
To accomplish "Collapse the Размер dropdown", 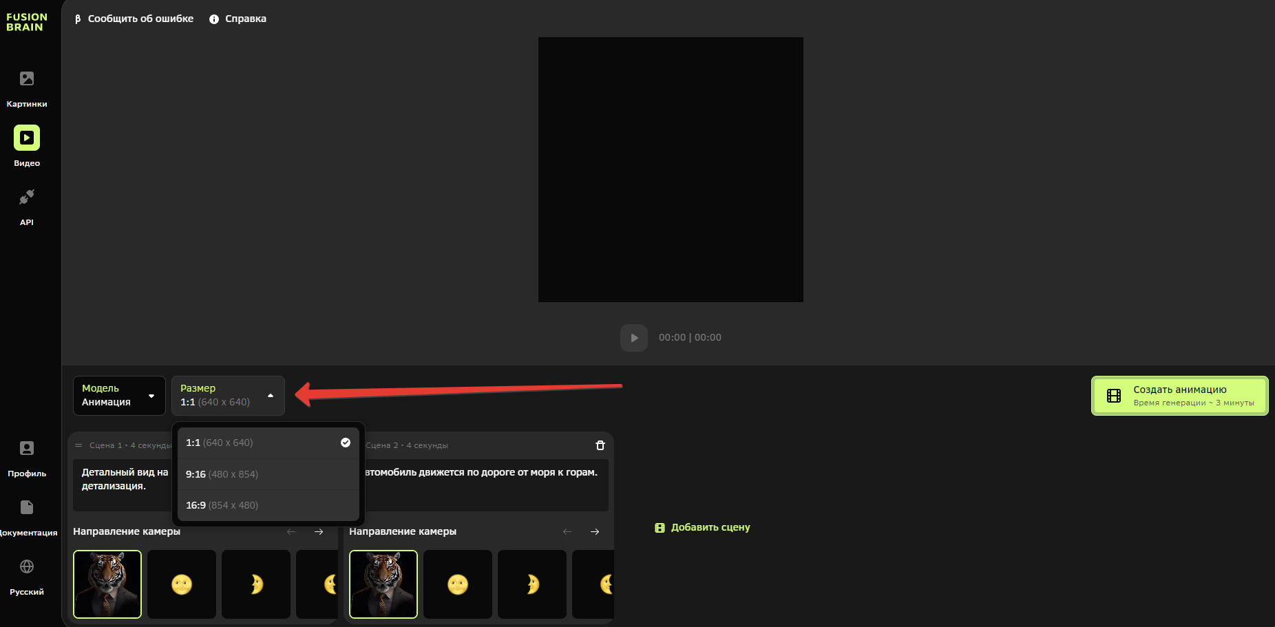I will (228, 396).
